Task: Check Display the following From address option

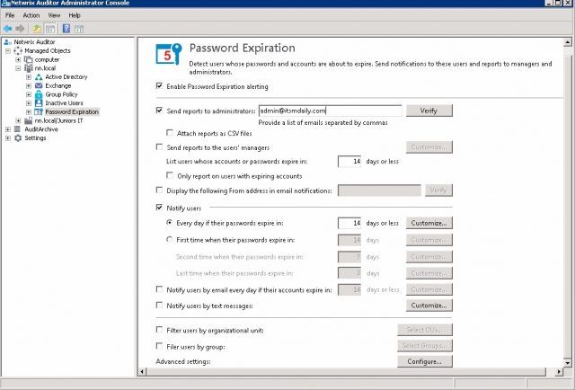Action: click(159, 190)
